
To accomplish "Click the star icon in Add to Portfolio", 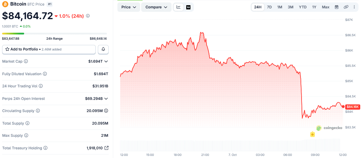I will pyautogui.click(x=7, y=49).
